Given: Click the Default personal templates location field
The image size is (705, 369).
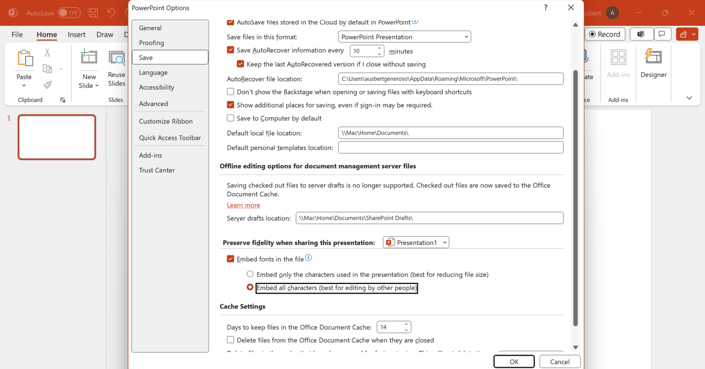Looking at the screenshot, I should coord(450,147).
